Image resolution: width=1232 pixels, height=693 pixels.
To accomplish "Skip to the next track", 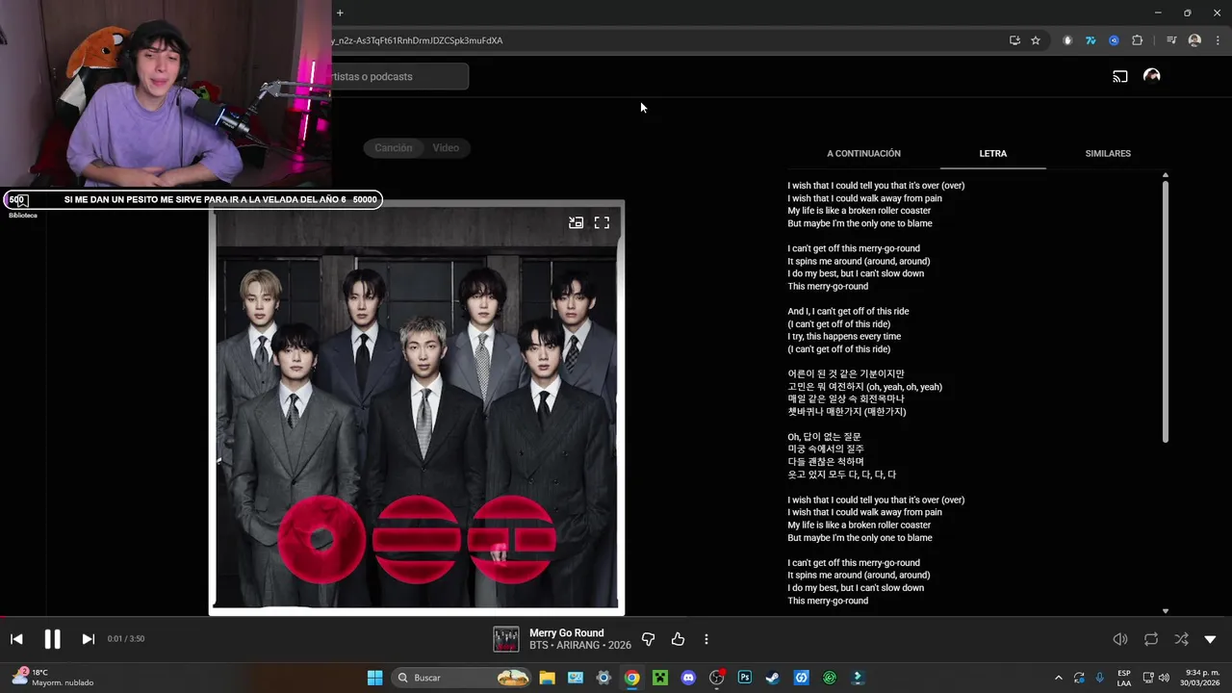I will [x=88, y=639].
